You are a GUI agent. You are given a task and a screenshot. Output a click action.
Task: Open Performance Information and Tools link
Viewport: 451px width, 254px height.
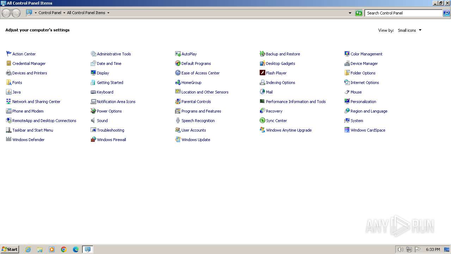[296, 102]
